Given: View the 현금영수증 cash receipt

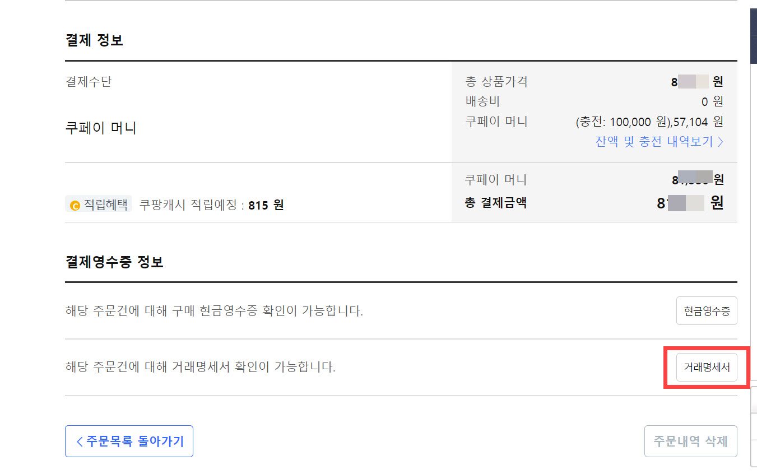Looking at the screenshot, I should pyautogui.click(x=707, y=311).
